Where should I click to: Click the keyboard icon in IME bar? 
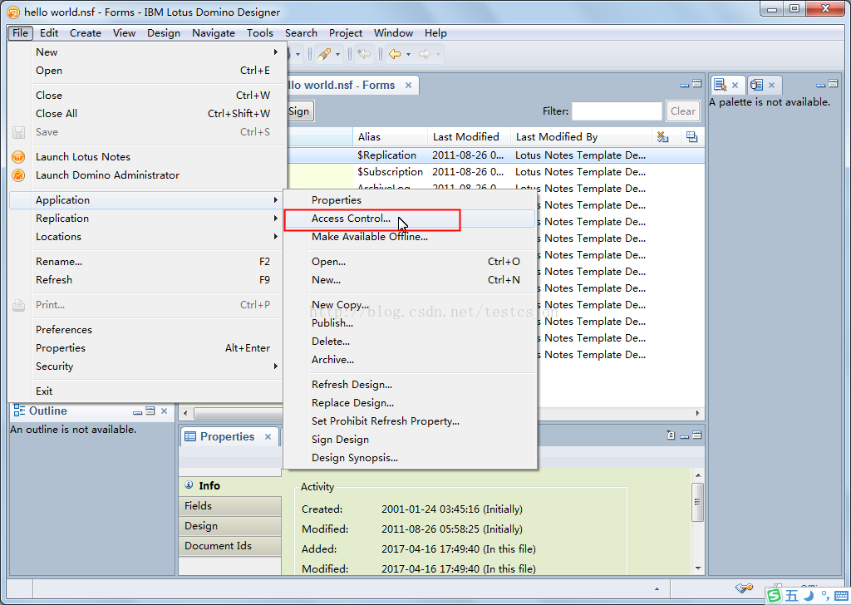(x=841, y=596)
